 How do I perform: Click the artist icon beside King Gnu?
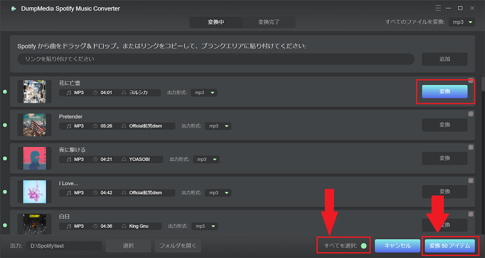pos(124,226)
